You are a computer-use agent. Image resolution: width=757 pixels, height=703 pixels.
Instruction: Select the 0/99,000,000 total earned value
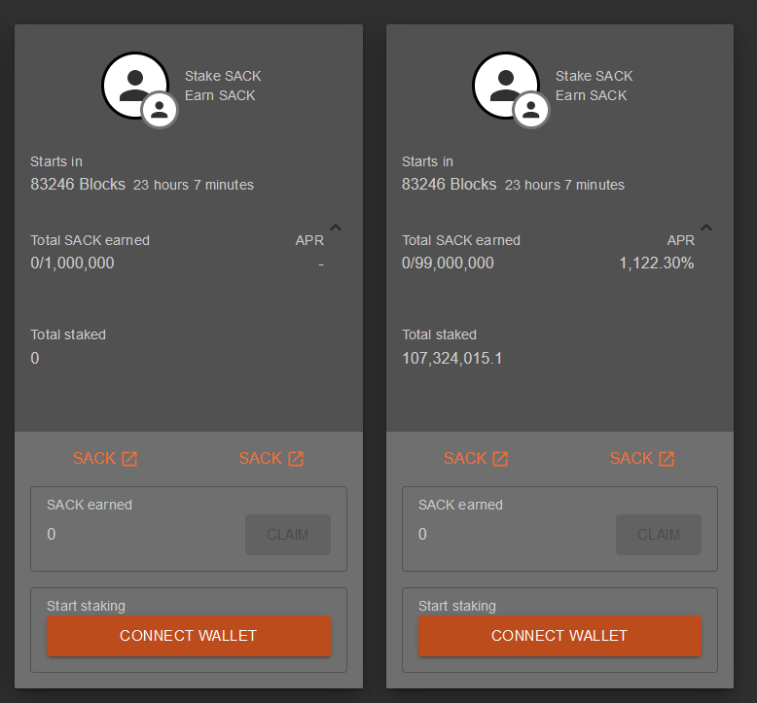pyautogui.click(x=448, y=264)
